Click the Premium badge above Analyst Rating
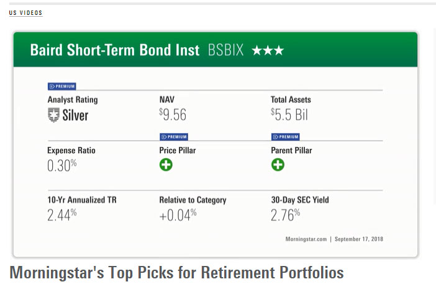The height and width of the screenshot is (292, 436). click(x=61, y=86)
